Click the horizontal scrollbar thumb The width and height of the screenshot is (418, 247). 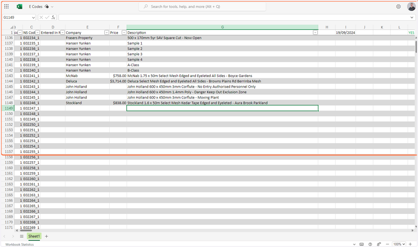pyautogui.click(x=26, y=230)
